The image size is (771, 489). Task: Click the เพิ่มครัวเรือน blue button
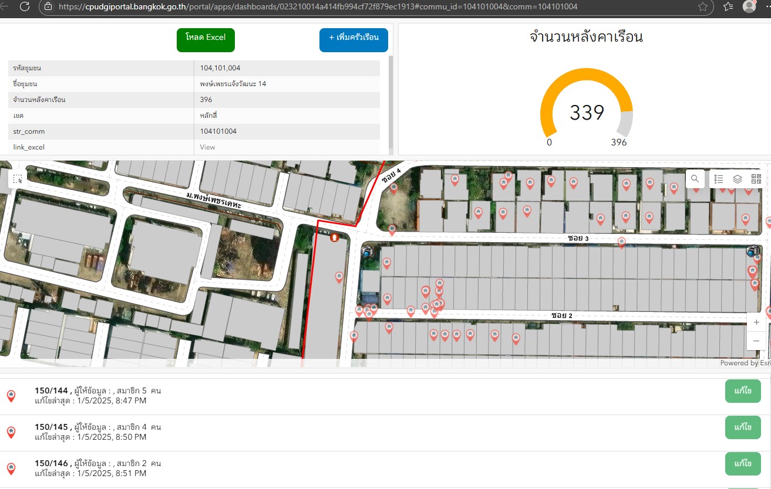[353, 40]
